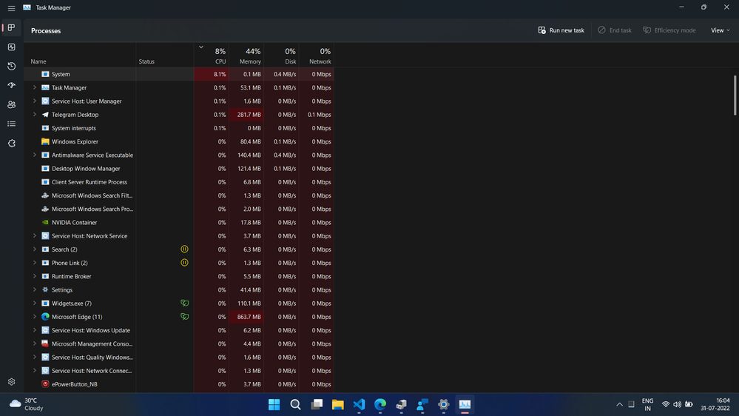
Task: Expand the Task Manager process group
Action: pos(35,88)
